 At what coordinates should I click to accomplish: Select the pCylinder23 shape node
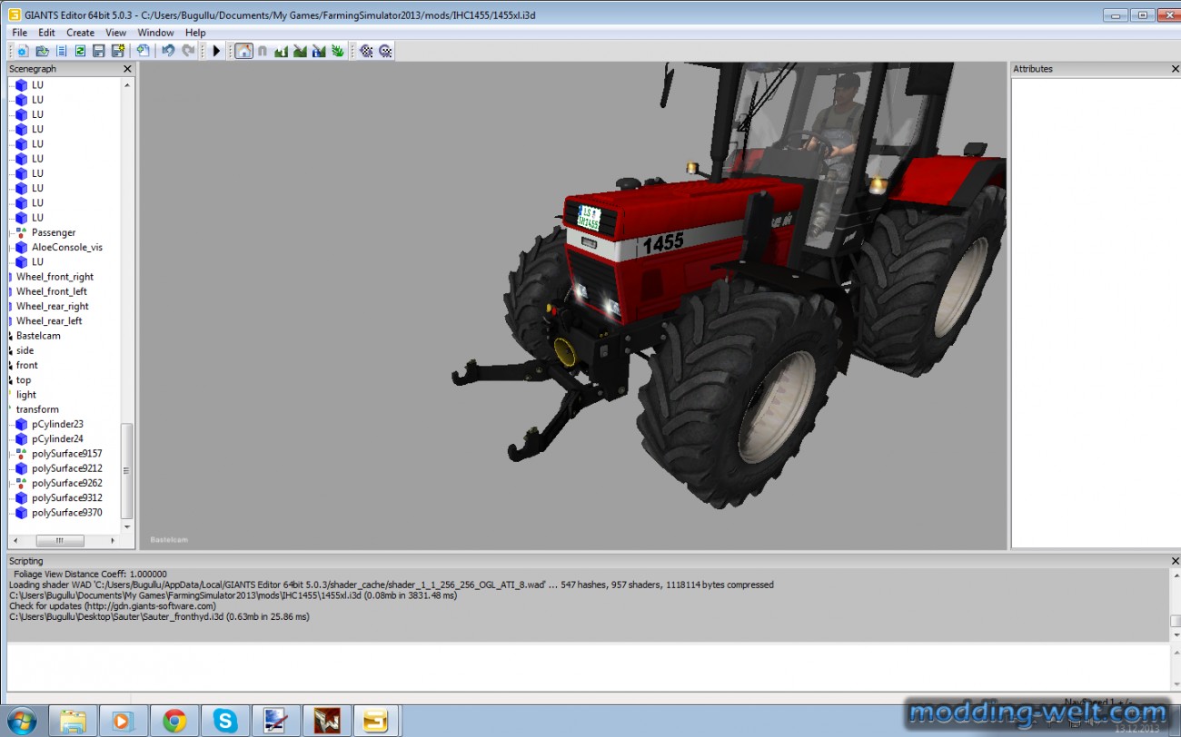click(57, 424)
